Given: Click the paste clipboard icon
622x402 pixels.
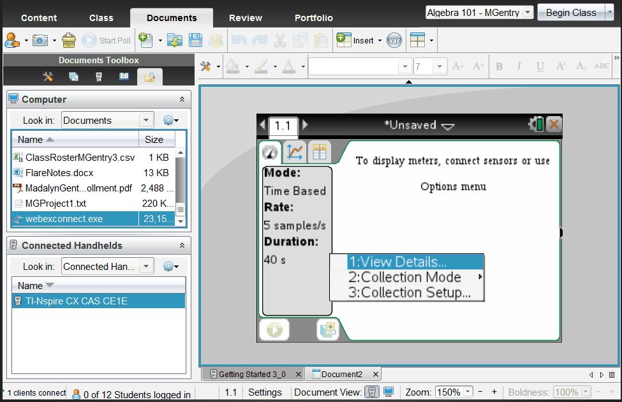Looking at the screenshot, I should (320, 40).
